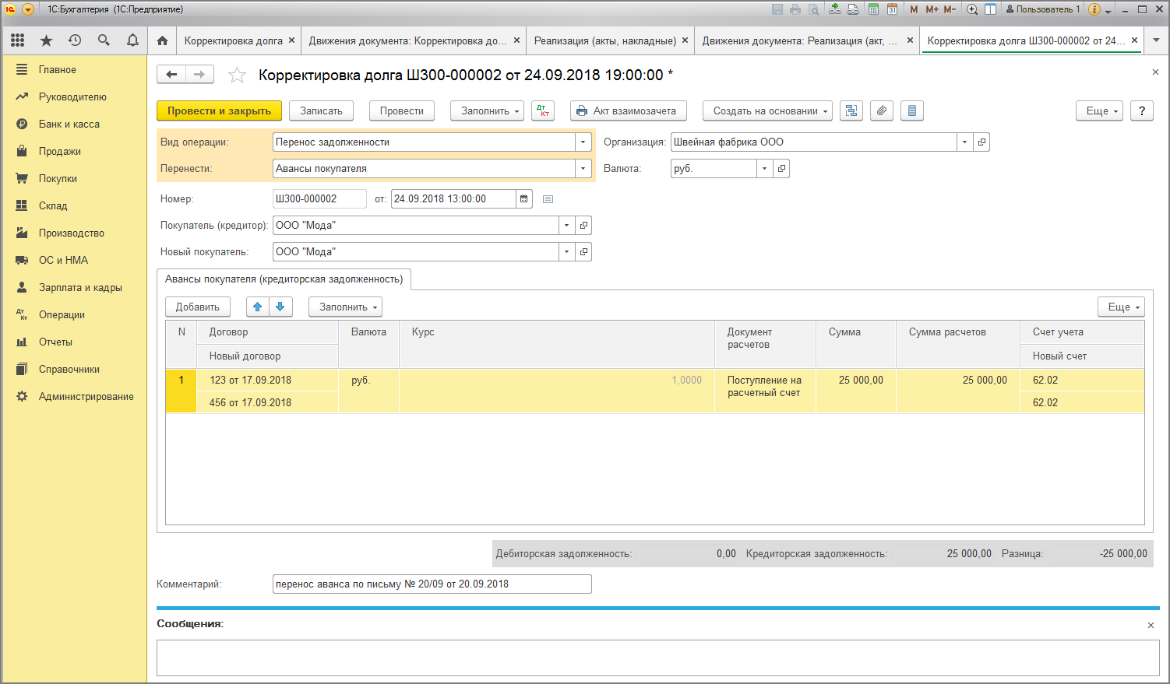Open the Зарплата и кадры section
The image size is (1170, 684).
[x=80, y=287]
